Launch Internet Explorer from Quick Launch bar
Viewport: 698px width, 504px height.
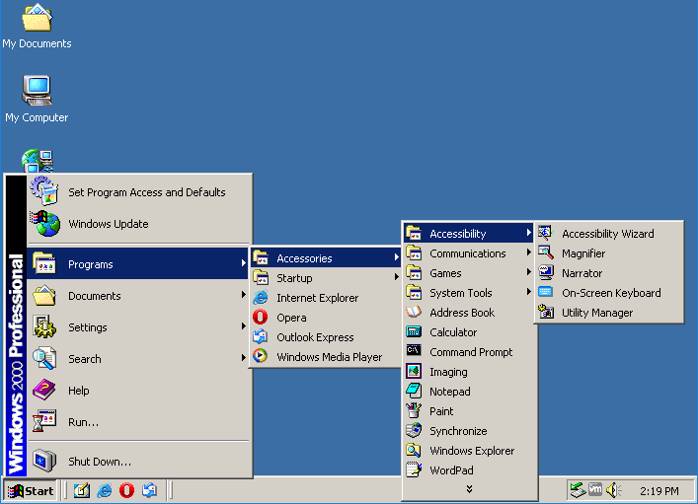(x=105, y=490)
